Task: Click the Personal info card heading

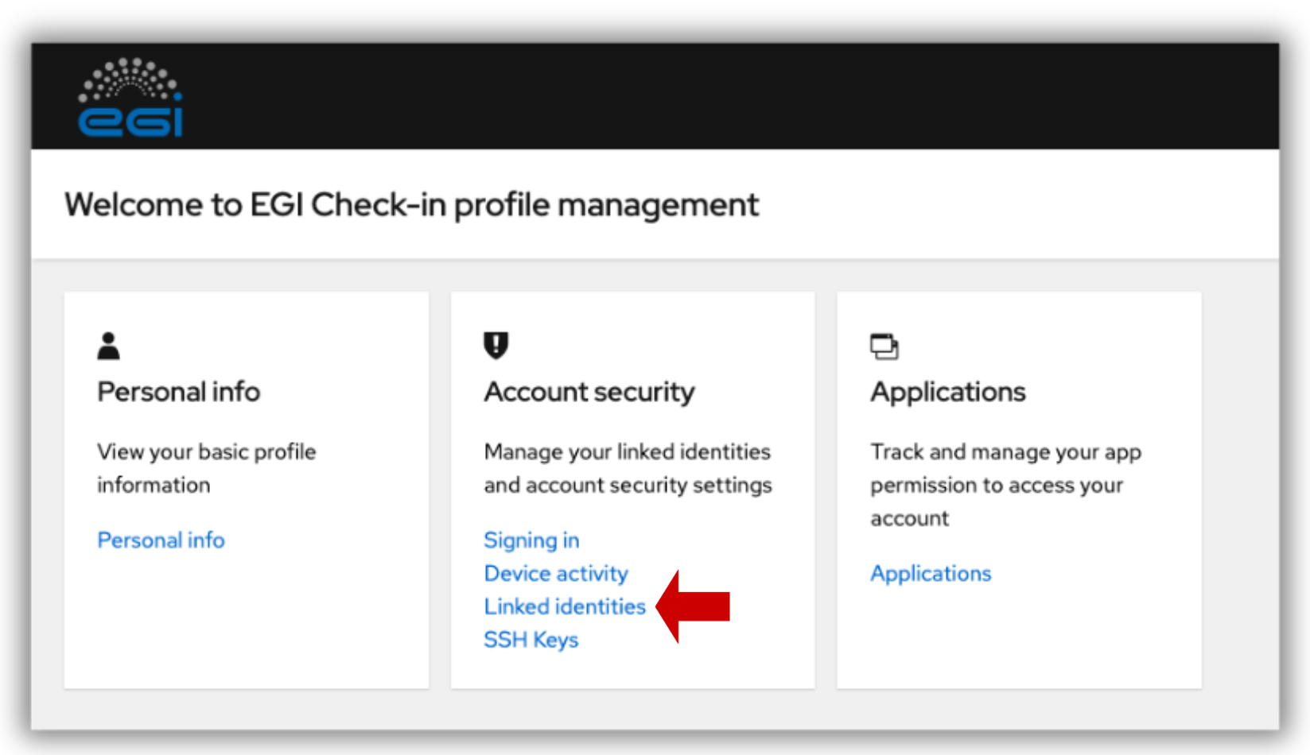Action: click(x=178, y=392)
